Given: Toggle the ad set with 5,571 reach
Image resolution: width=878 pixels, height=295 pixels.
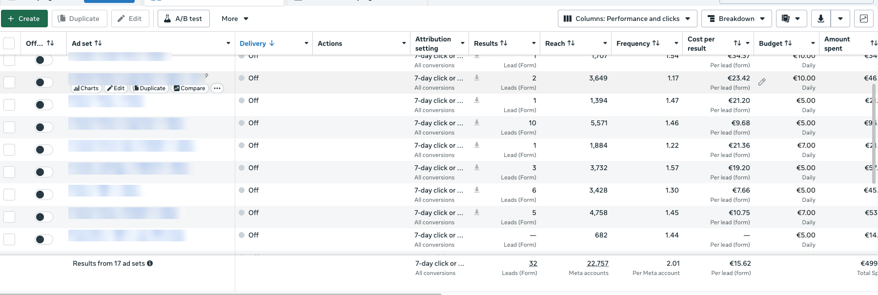Looking at the screenshot, I should [44, 127].
